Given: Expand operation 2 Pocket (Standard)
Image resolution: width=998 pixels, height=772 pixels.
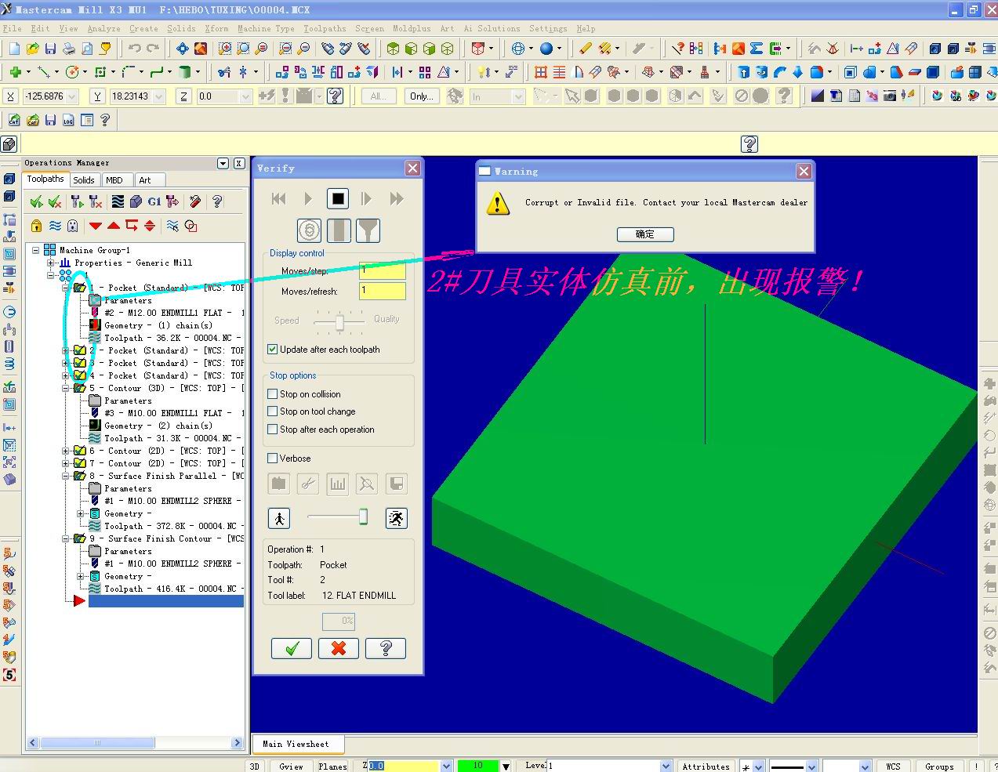Looking at the screenshot, I should click(66, 350).
